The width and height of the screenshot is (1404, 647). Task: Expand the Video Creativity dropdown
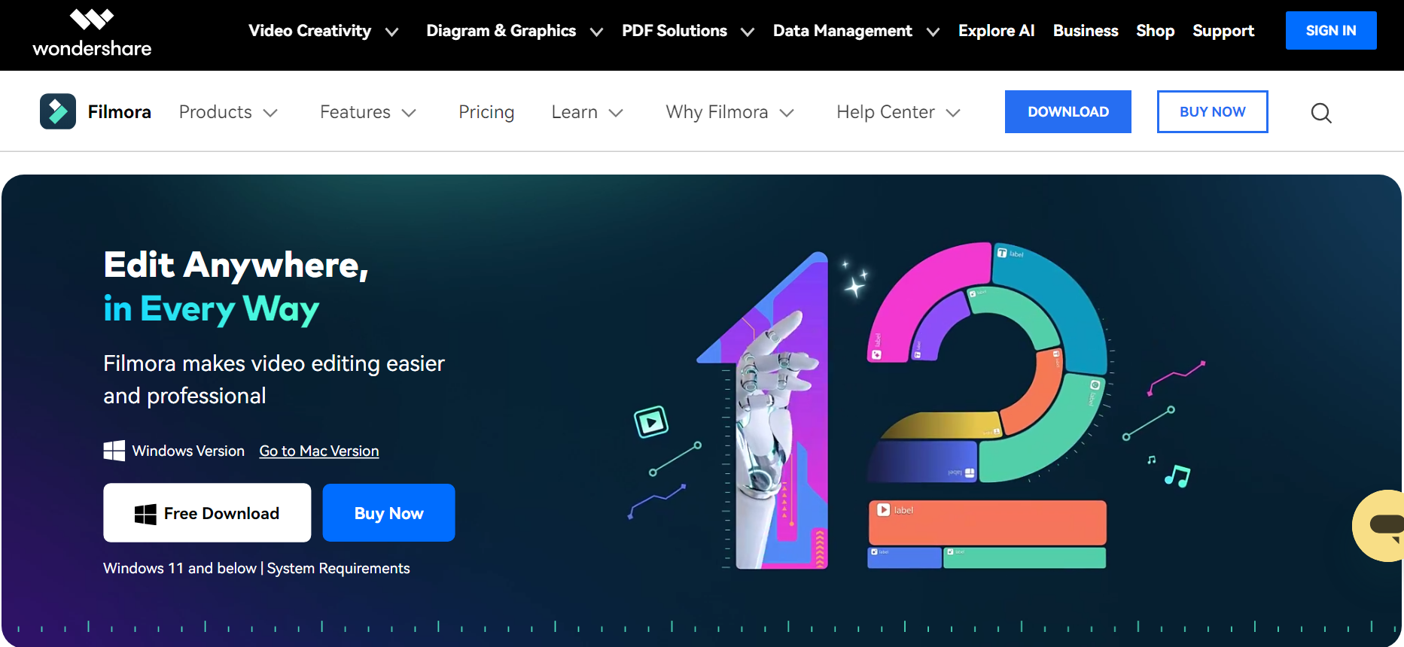coord(324,31)
